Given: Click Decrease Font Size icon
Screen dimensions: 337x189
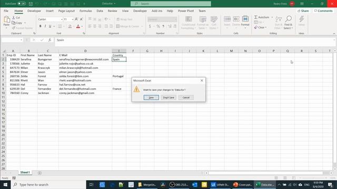Looking at the screenshot, I should pyautogui.click(x=82, y=19).
